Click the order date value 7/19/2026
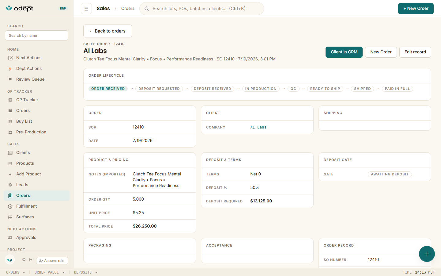 click(142, 141)
